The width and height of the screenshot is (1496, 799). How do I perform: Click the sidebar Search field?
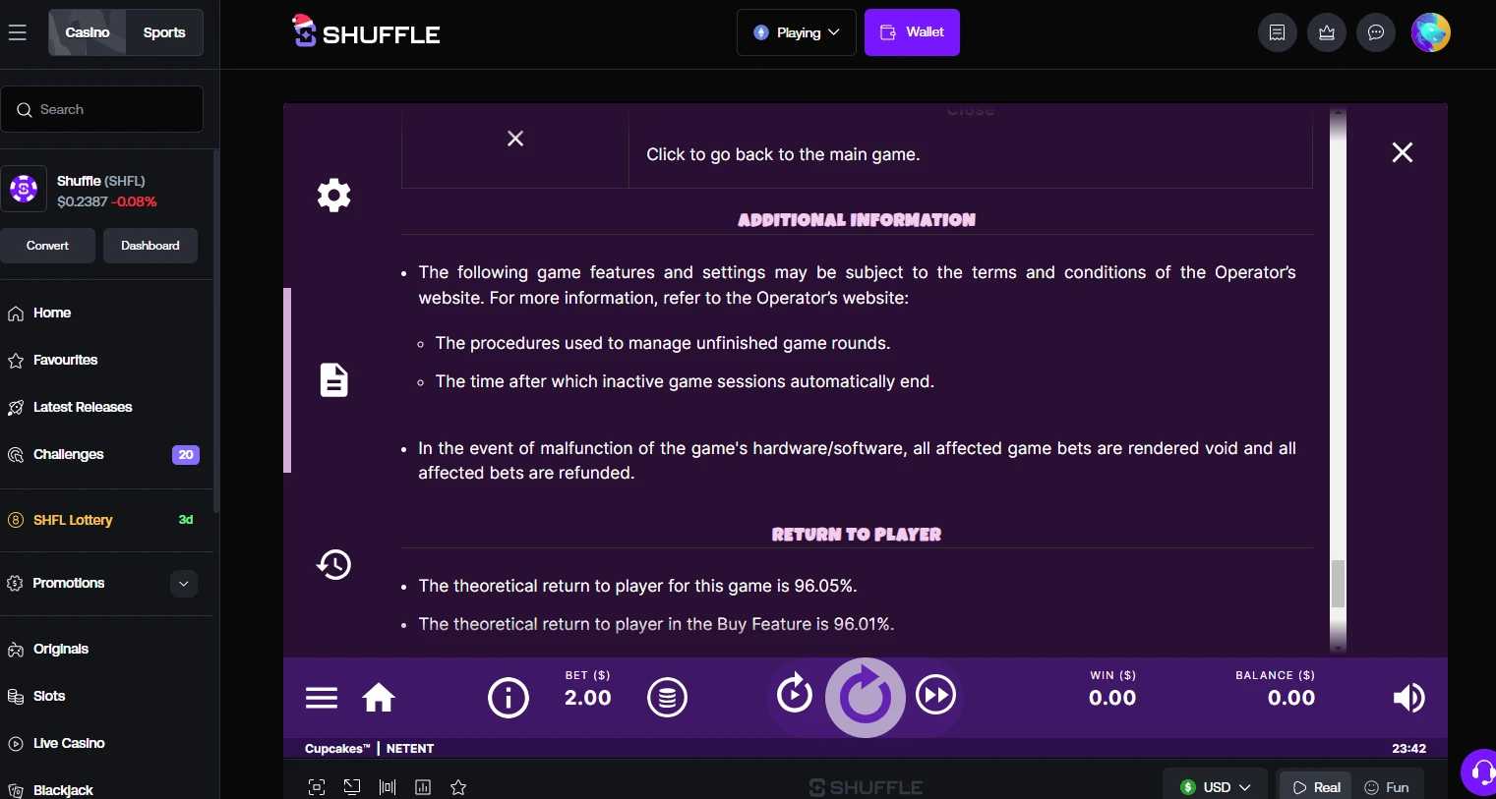[102, 109]
